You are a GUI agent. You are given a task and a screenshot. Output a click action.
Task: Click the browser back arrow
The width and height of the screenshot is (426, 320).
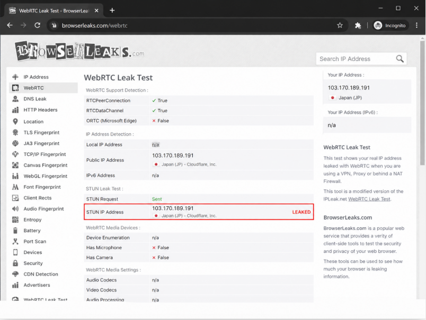click(x=10, y=25)
